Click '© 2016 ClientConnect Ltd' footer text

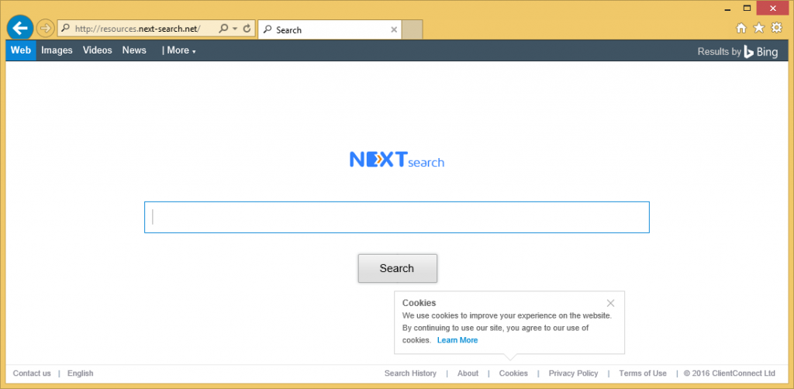click(x=729, y=374)
